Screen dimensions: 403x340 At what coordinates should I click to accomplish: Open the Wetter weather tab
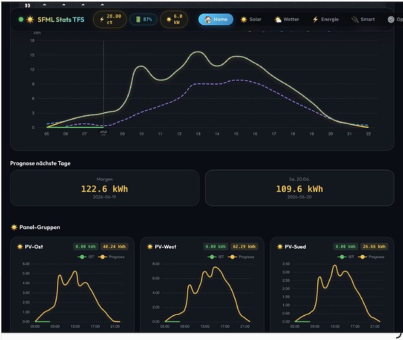coord(287,20)
